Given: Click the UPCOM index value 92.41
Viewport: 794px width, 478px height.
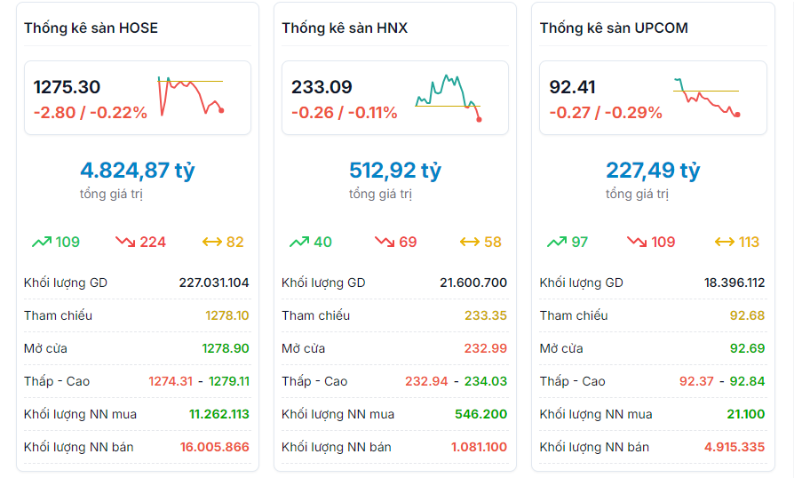Looking at the screenshot, I should (573, 87).
